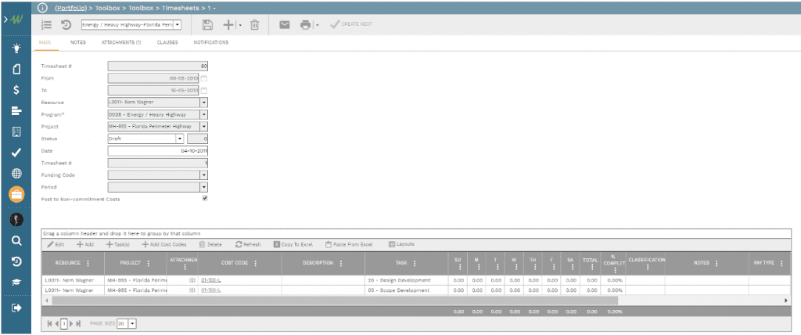
Task: Open the building asset module in sidebar
Action: [16, 131]
